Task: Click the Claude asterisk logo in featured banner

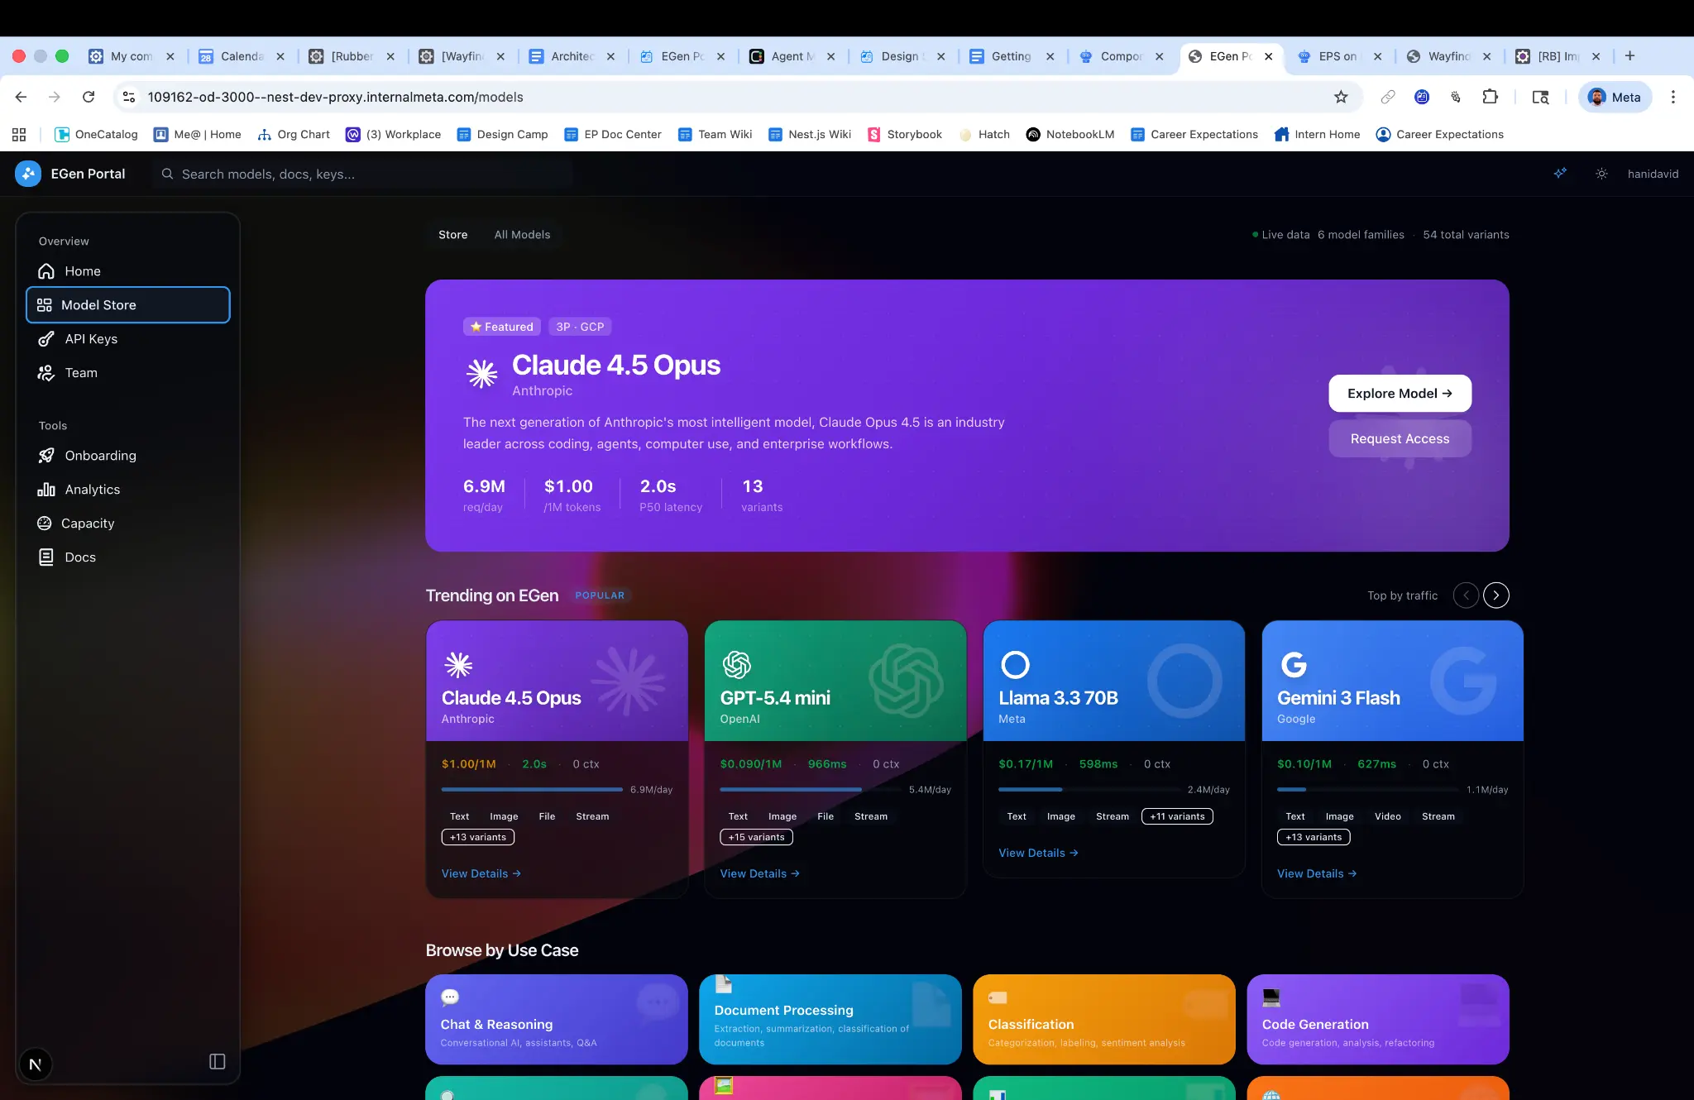Action: [481, 374]
